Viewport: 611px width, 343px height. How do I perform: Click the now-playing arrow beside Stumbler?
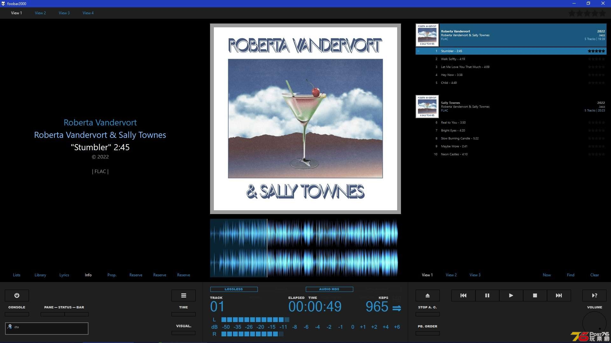(x=418, y=51)
